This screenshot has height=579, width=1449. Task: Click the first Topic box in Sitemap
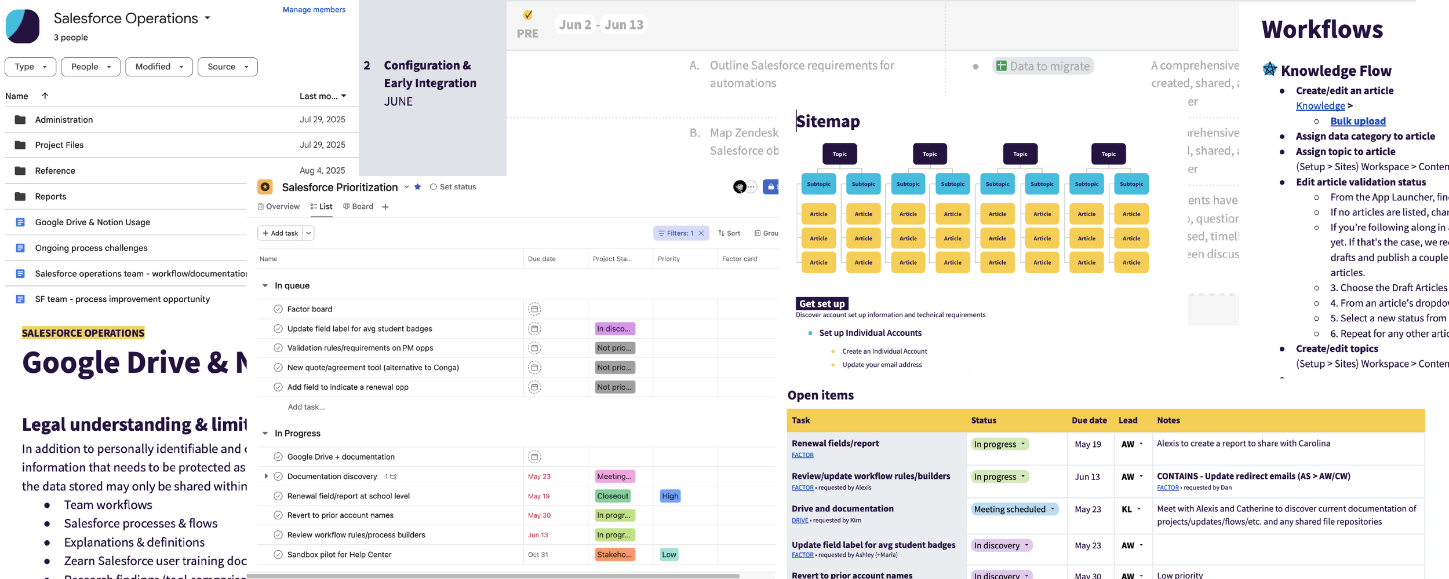839,154
